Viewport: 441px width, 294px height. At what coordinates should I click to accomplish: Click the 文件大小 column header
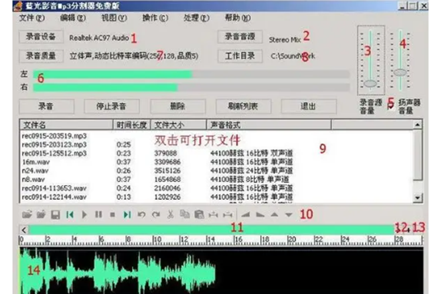169,125
